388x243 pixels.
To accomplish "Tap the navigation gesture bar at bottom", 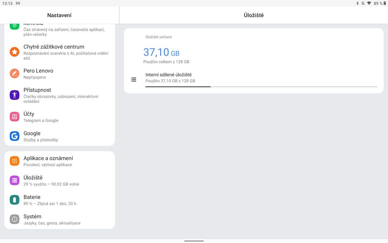I will coord(194,241).
